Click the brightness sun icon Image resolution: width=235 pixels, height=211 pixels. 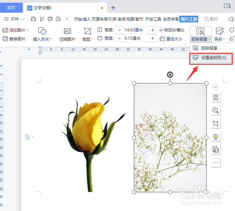click(232, 39)
